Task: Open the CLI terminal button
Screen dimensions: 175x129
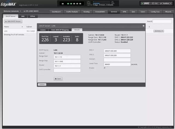Action: pyautogui.click(x=155, y=4)
